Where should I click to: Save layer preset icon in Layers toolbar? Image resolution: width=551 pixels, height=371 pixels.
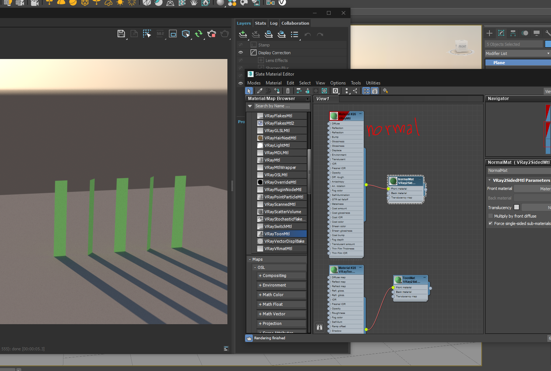pyautogui.click(x=269, y=34)
